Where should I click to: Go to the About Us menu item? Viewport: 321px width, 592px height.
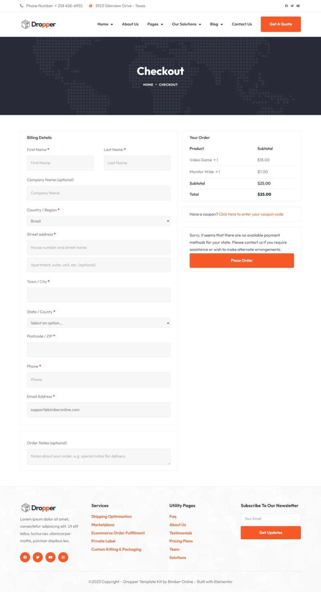point(130,24)
